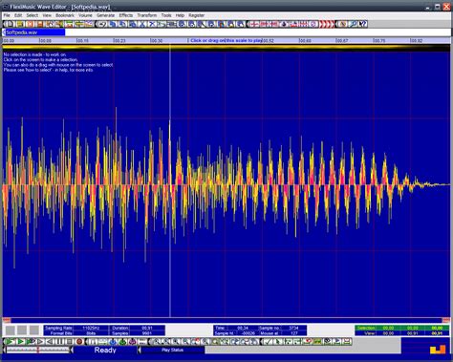Click the second green Play button

tap(21, 342)
